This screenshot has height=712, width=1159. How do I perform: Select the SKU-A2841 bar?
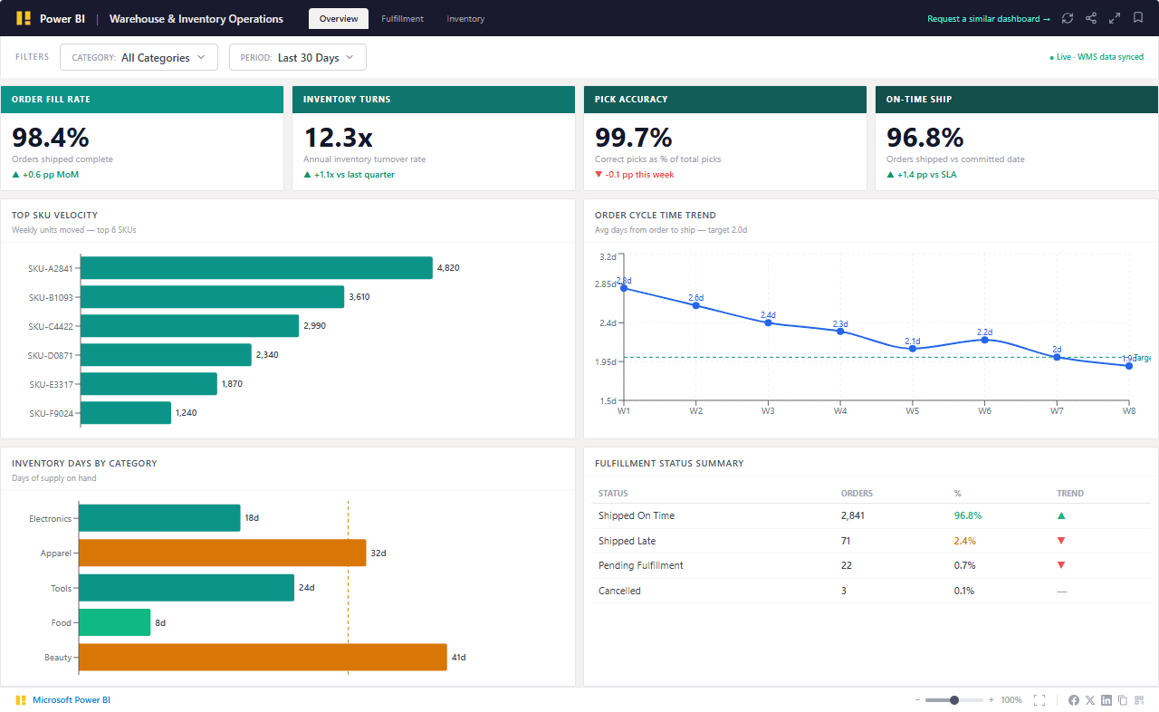[x=256, y=268]
